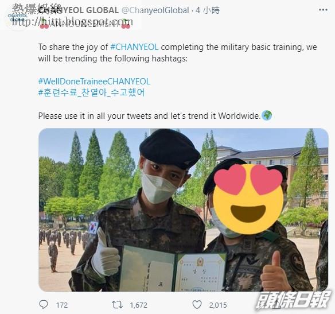
Task: Open the #WellDoneTraineeCHANYEOL hashtag
Action: point(94,81)
